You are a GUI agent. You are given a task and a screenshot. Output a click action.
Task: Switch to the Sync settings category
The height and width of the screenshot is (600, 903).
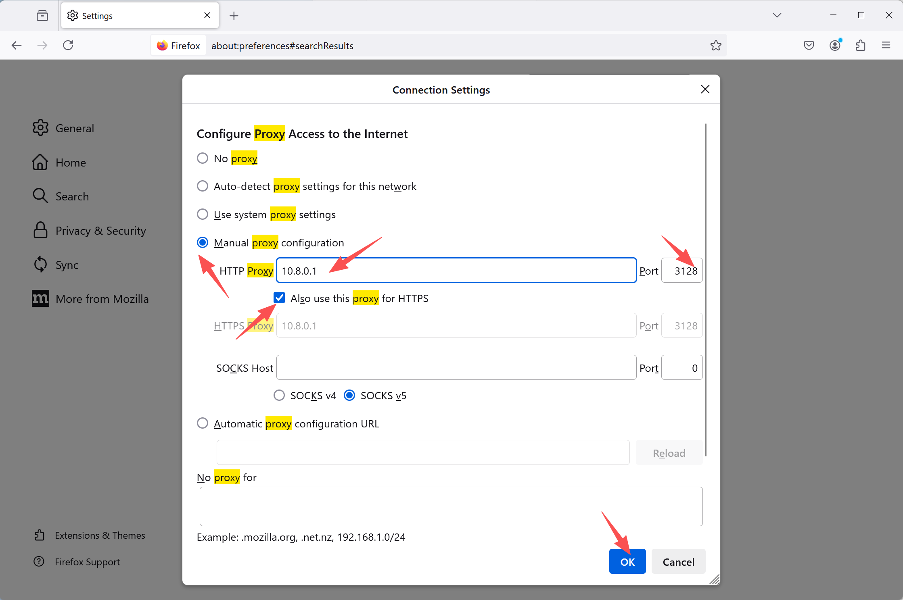click(x=67, y=265)
